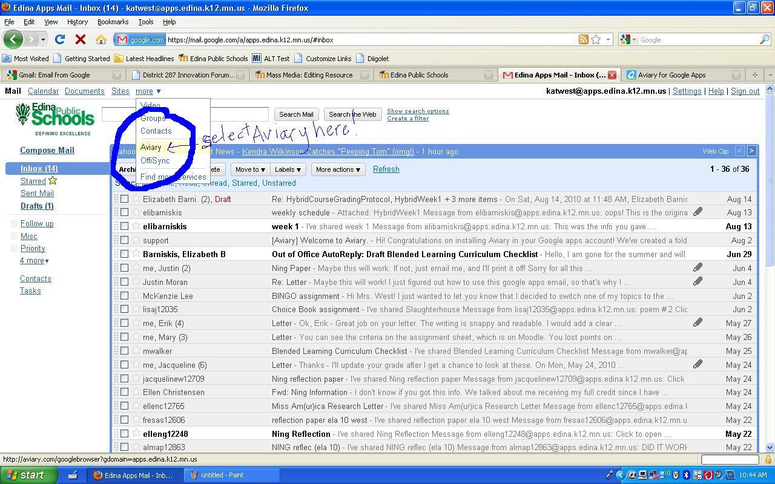
Task: Click the vertical scrollbar thumb
Action: pos(770,180)
